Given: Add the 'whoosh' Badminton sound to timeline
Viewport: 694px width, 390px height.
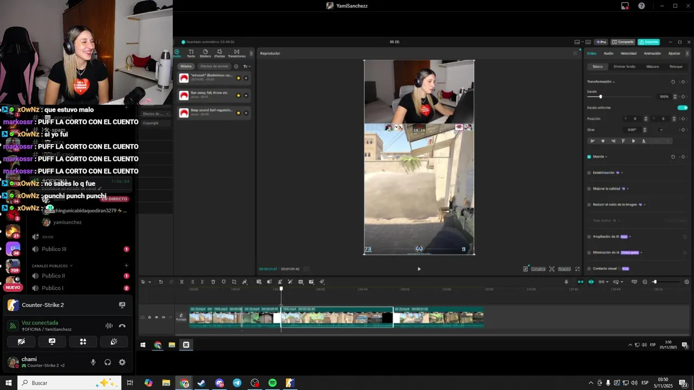Looking at the screenshot, I should pos(246,78).
